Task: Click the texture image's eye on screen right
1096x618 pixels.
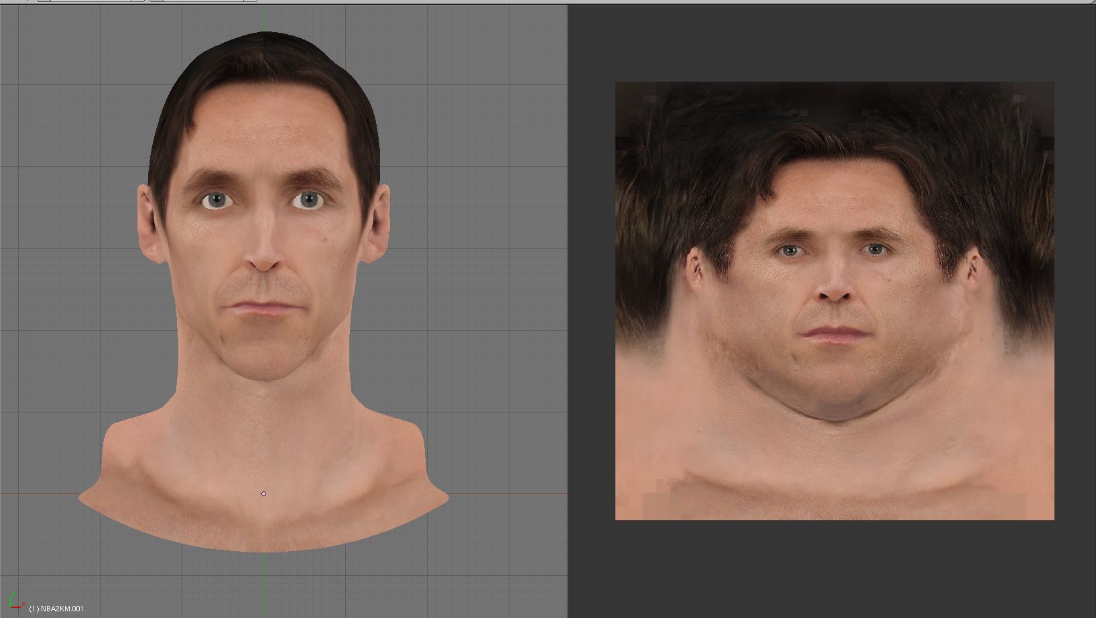Action: (x=875, y=250)
